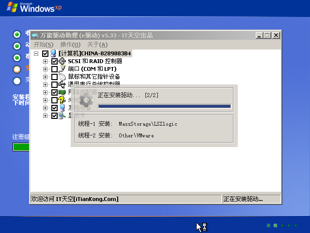Open the 开始(S) menu
The width and height of the screenshot is (310, 233).
(44, 45)
